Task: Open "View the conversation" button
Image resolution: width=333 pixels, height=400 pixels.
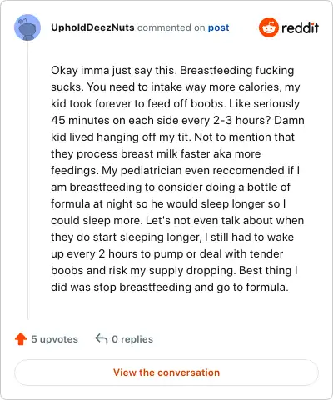Action: pos(166,372)
